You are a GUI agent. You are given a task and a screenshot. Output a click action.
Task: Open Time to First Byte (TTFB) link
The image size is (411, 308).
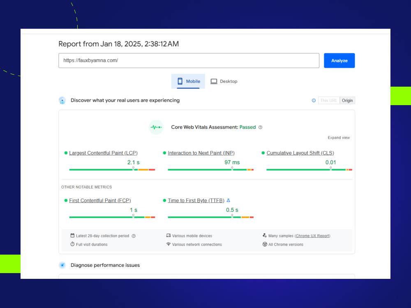tap(196, 200)
